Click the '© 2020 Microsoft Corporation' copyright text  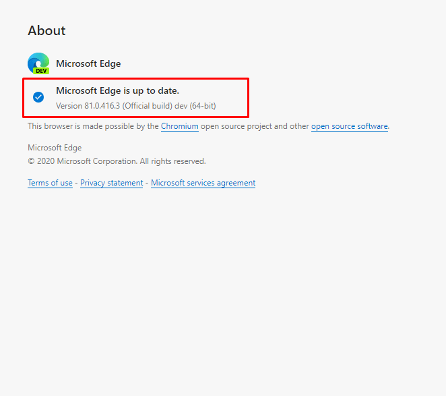[117, 161]
